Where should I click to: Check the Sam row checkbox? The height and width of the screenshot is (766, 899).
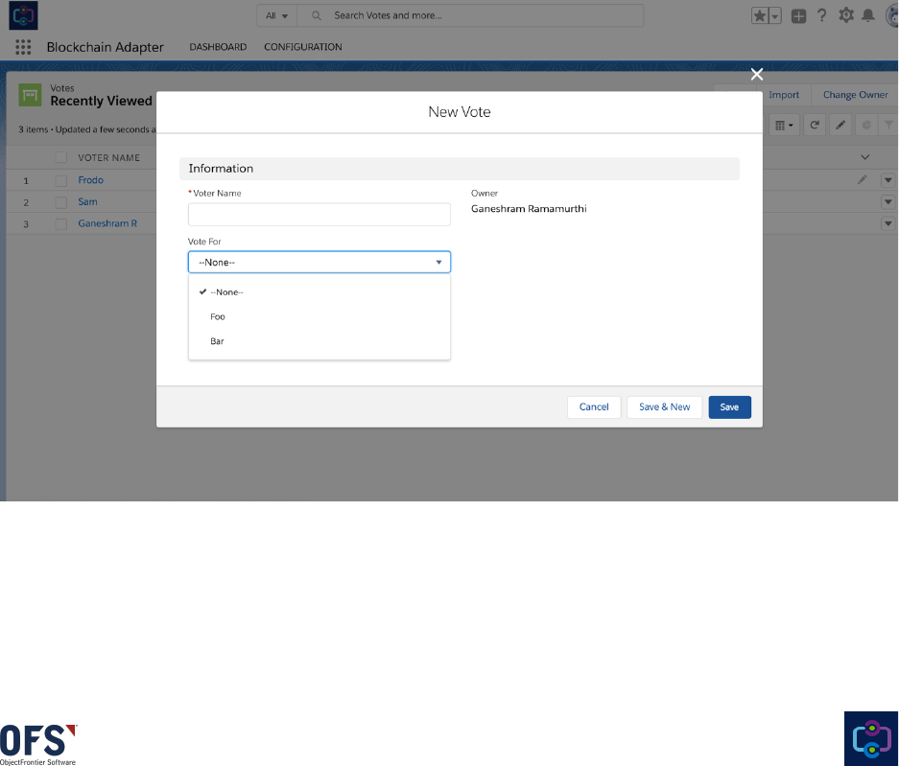coord(61,202)
